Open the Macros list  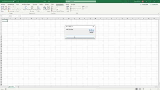click(6, 8)
